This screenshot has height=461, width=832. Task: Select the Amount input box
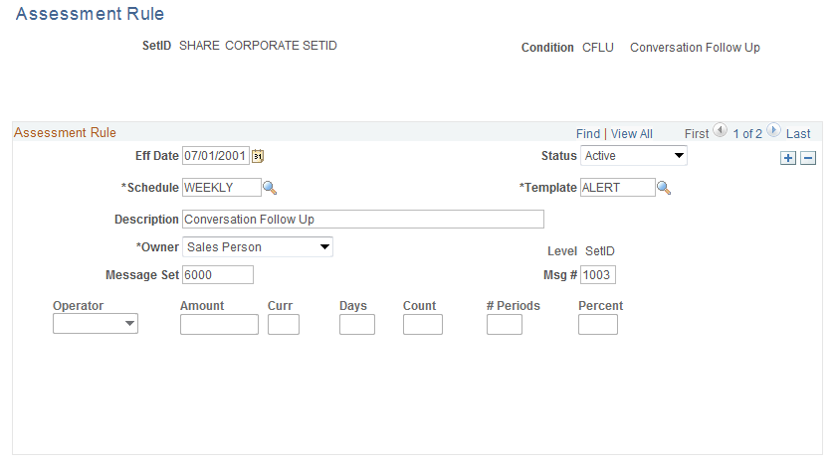click(219, 324)
